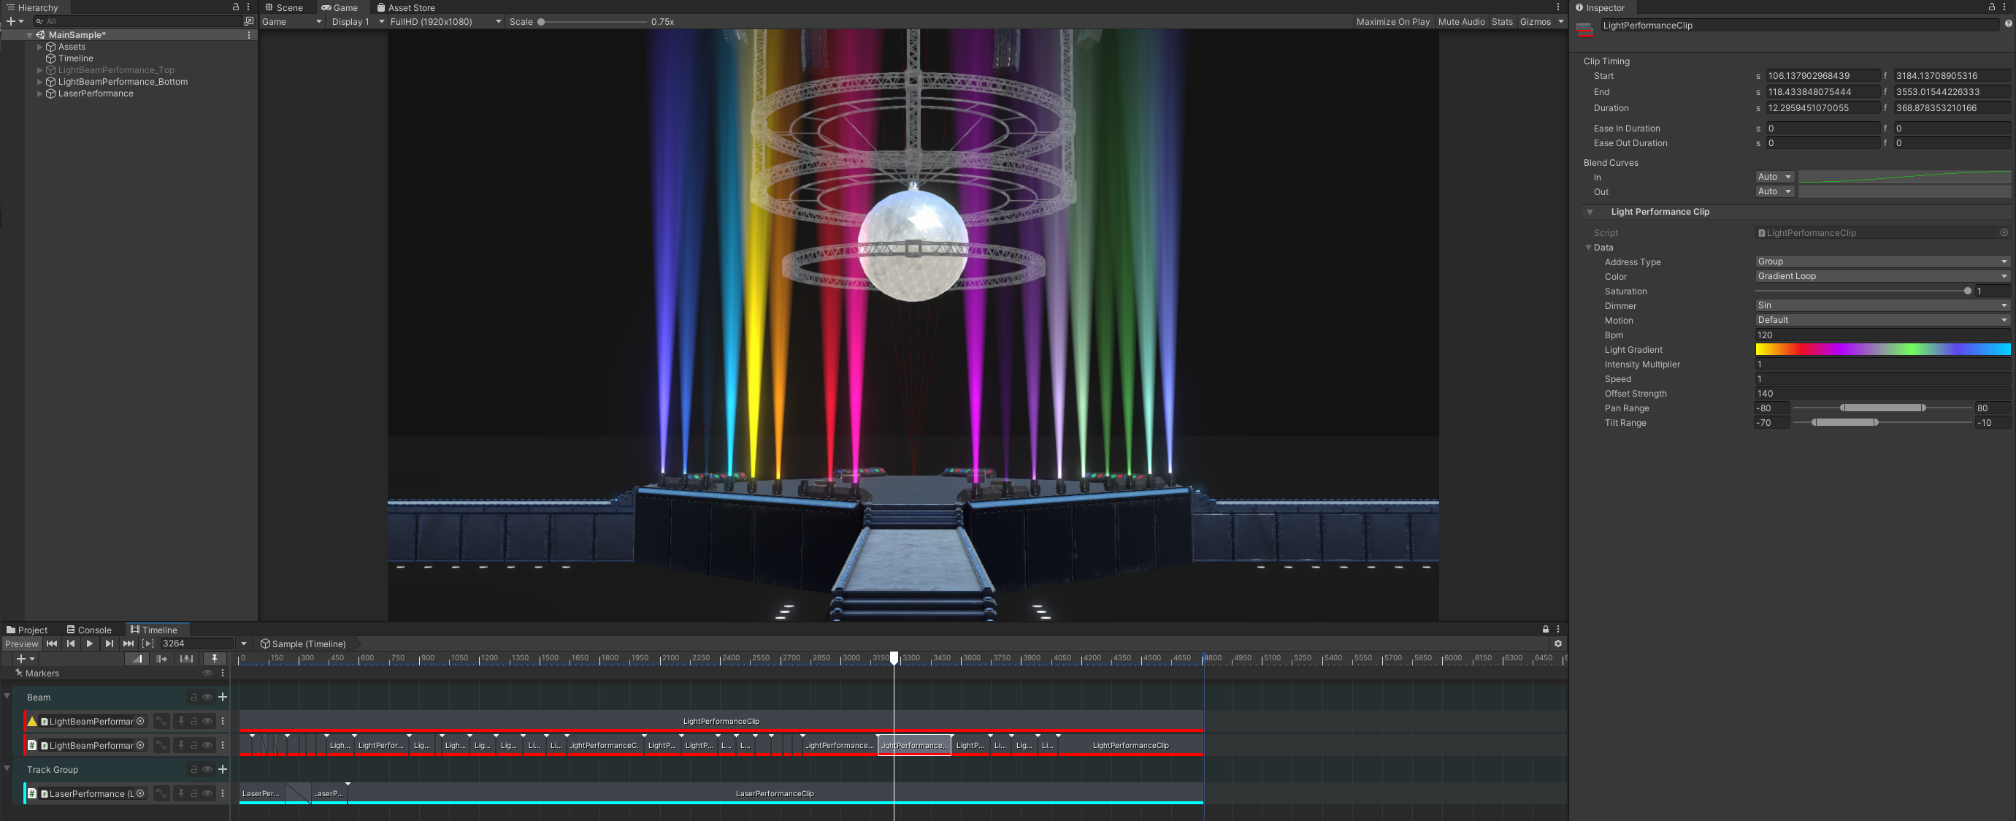Toggle the Mute Audio button
The image size is (2016, 821).
(1460, 21)
